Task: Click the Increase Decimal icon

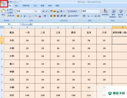Action: click(x=96, y=16)
